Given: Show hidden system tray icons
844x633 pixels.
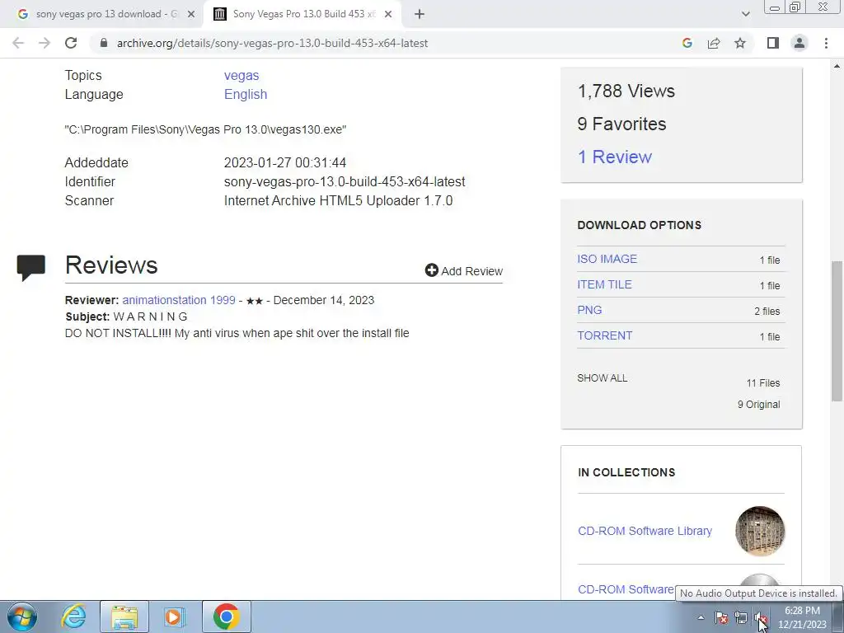Looking at the screenshot, I should pos(701,617).
